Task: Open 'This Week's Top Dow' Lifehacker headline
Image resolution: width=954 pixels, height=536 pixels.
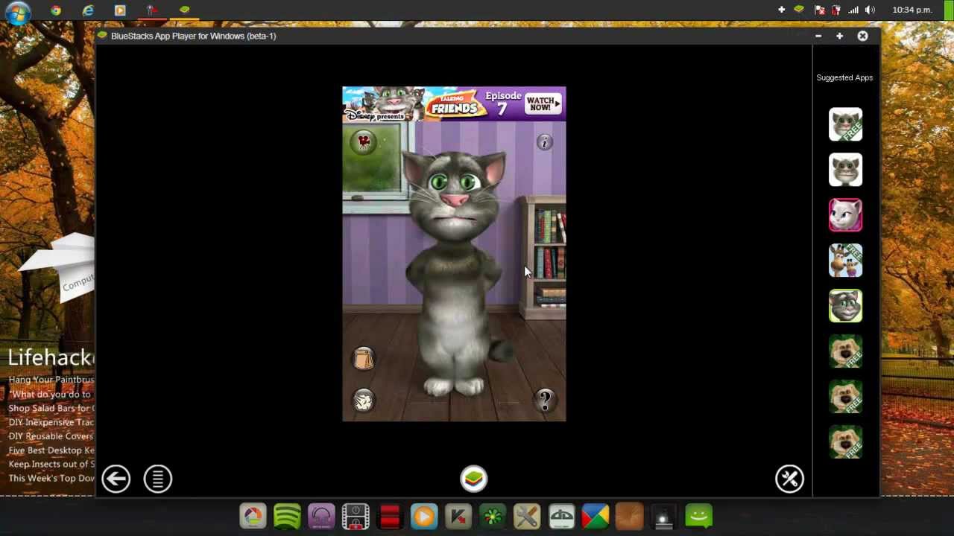Action: point(51,479)
